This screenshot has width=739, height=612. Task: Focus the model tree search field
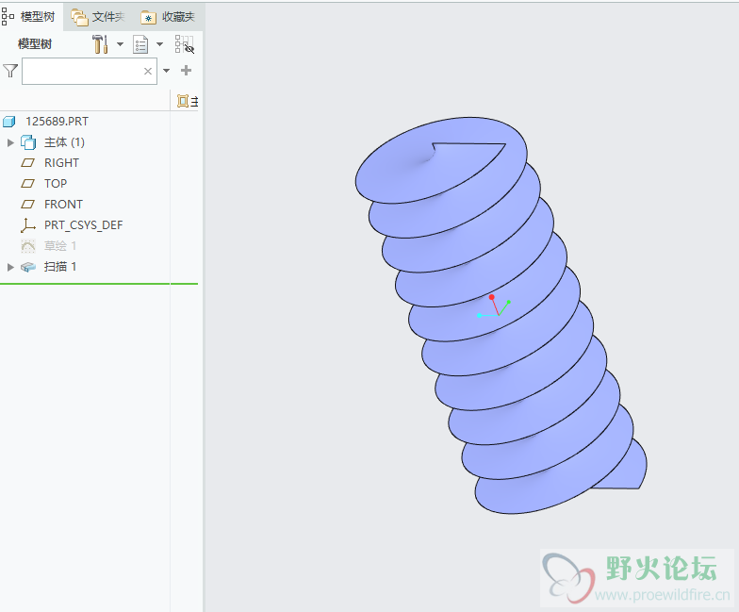pyautogui.click(x=90, y=72)
